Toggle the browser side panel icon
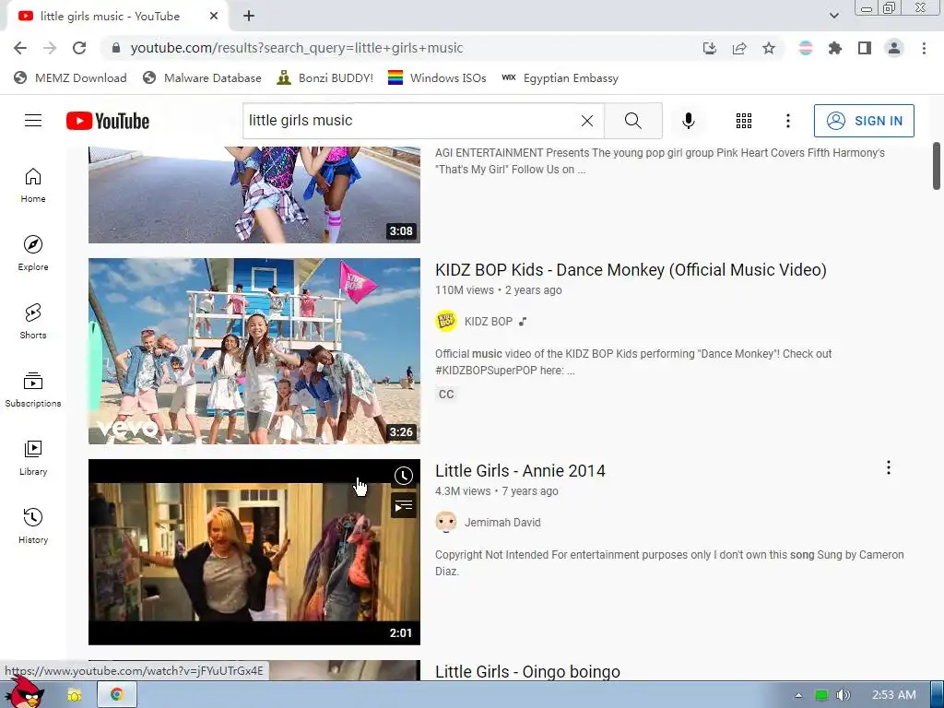 tap(865, 48)
